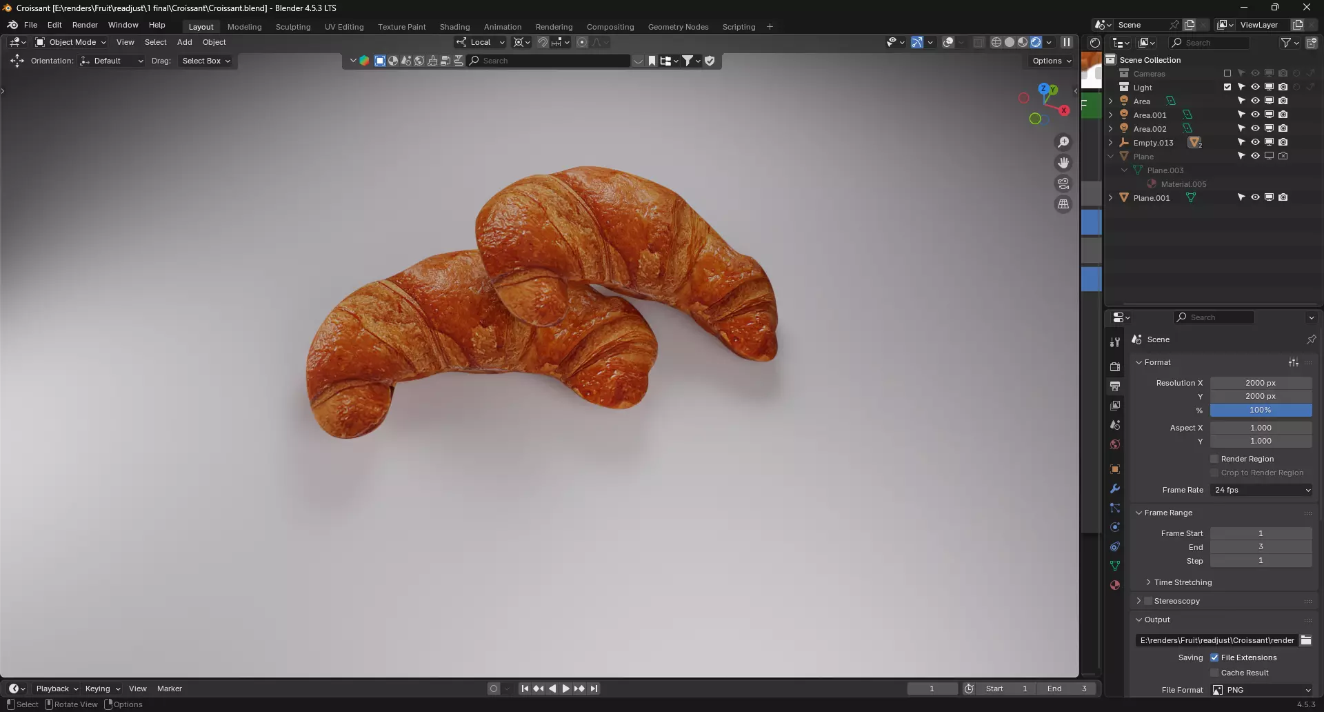This screenshot has height=712, width=1324.
Task: Switch to the Shading workspace tab
Action: click(454, 27)
